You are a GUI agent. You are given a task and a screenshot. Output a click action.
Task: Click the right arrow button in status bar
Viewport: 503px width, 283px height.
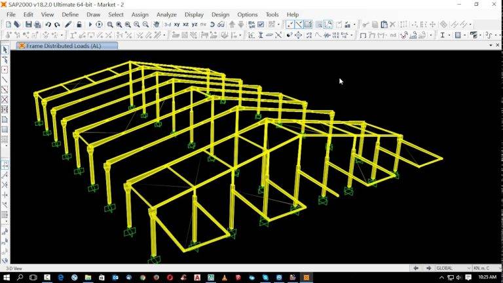click(x=428, y=268)
